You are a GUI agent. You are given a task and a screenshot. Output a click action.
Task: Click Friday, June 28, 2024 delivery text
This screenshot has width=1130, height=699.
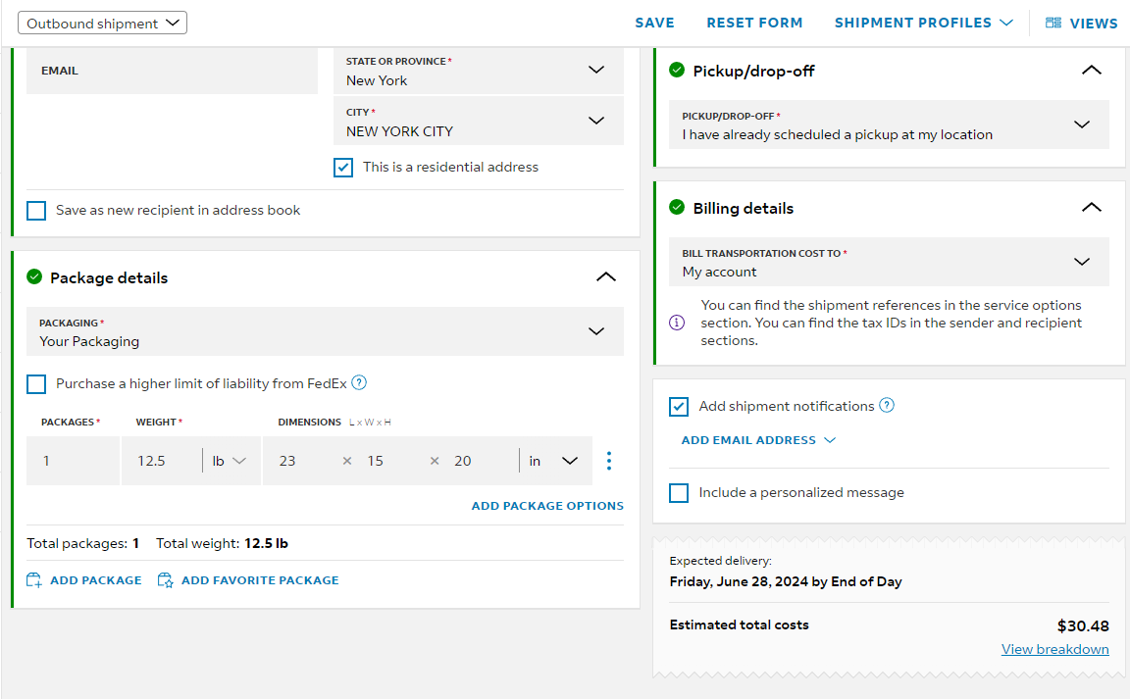click(786, 581)
